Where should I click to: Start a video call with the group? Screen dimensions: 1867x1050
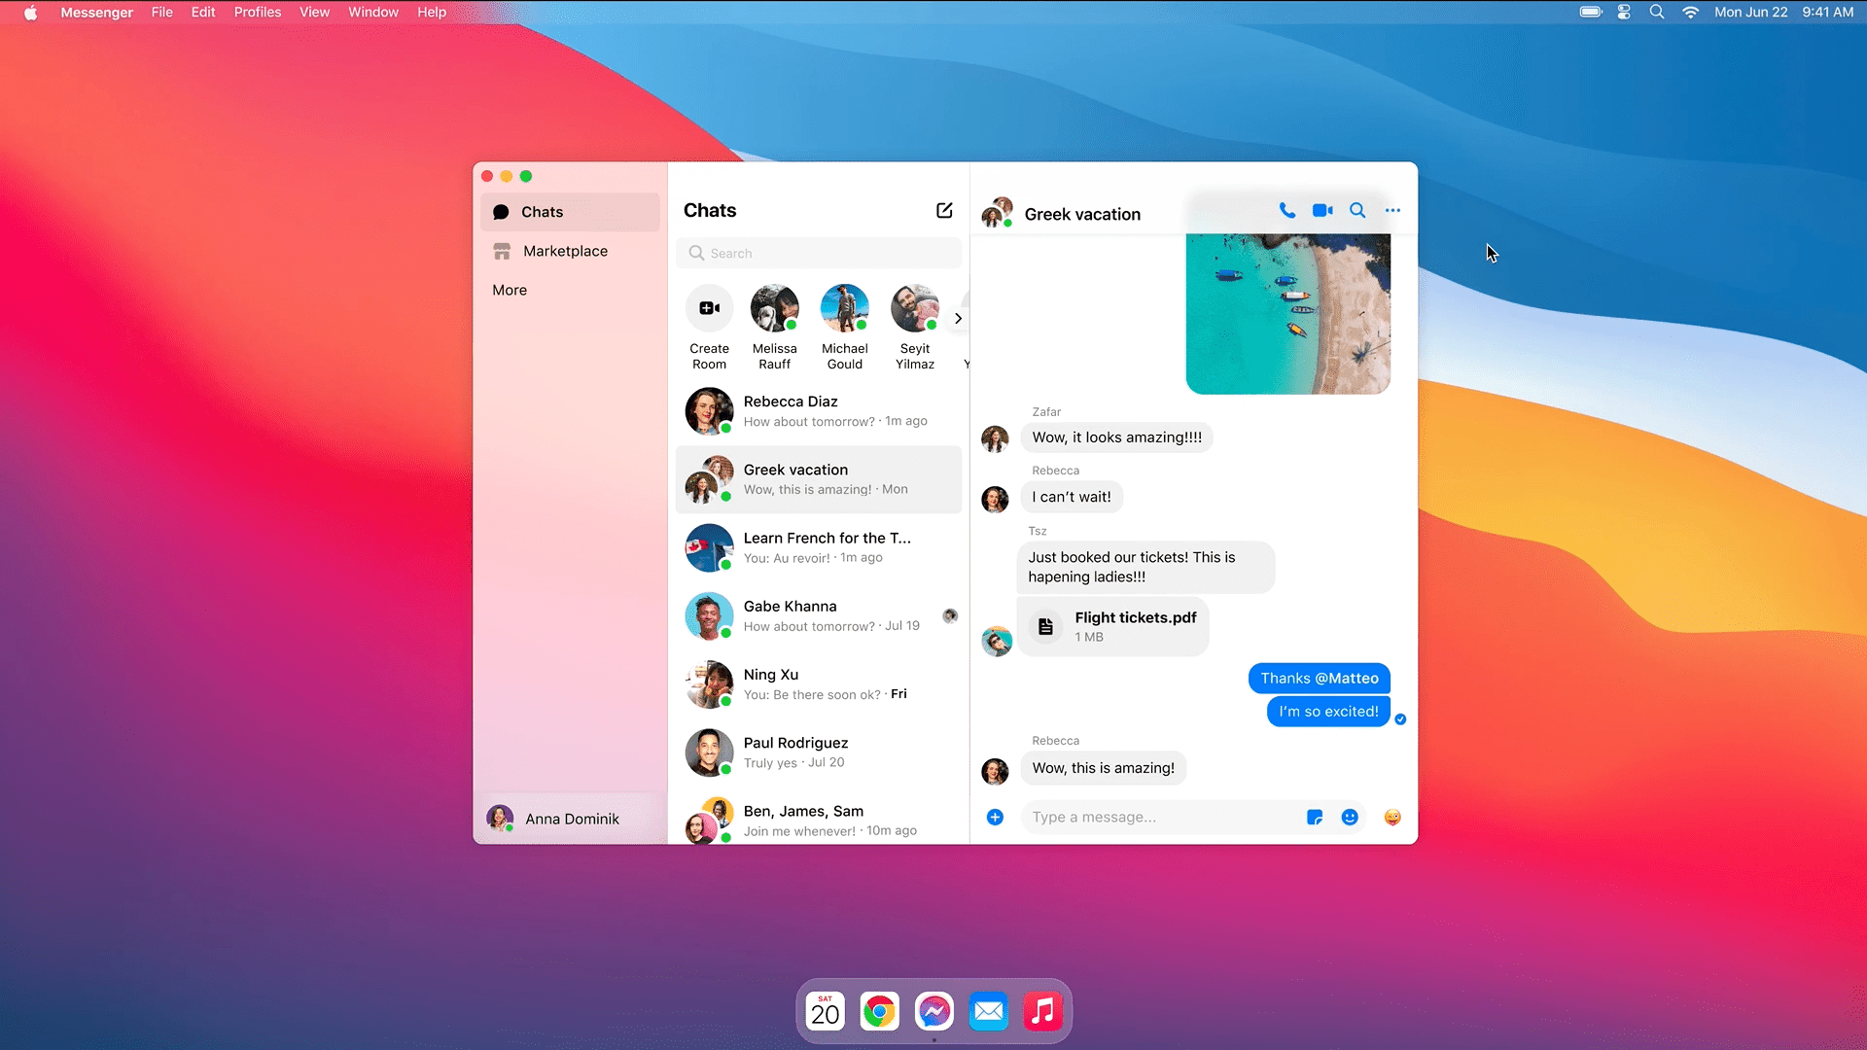pyautogui.click(x=1321, y=210)
